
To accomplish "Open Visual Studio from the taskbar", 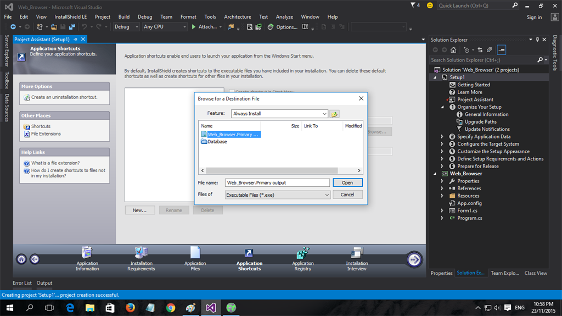I will point(211,308).
